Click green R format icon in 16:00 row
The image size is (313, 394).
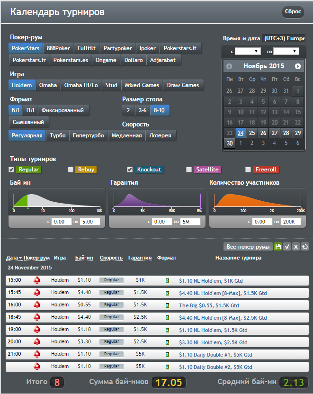pos(167,305)
